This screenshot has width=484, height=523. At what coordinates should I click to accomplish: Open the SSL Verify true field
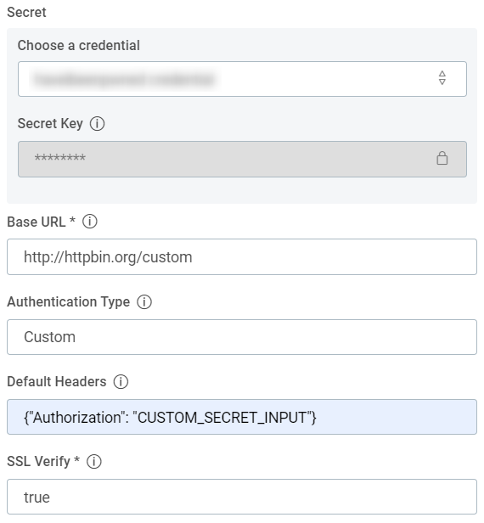242,497
